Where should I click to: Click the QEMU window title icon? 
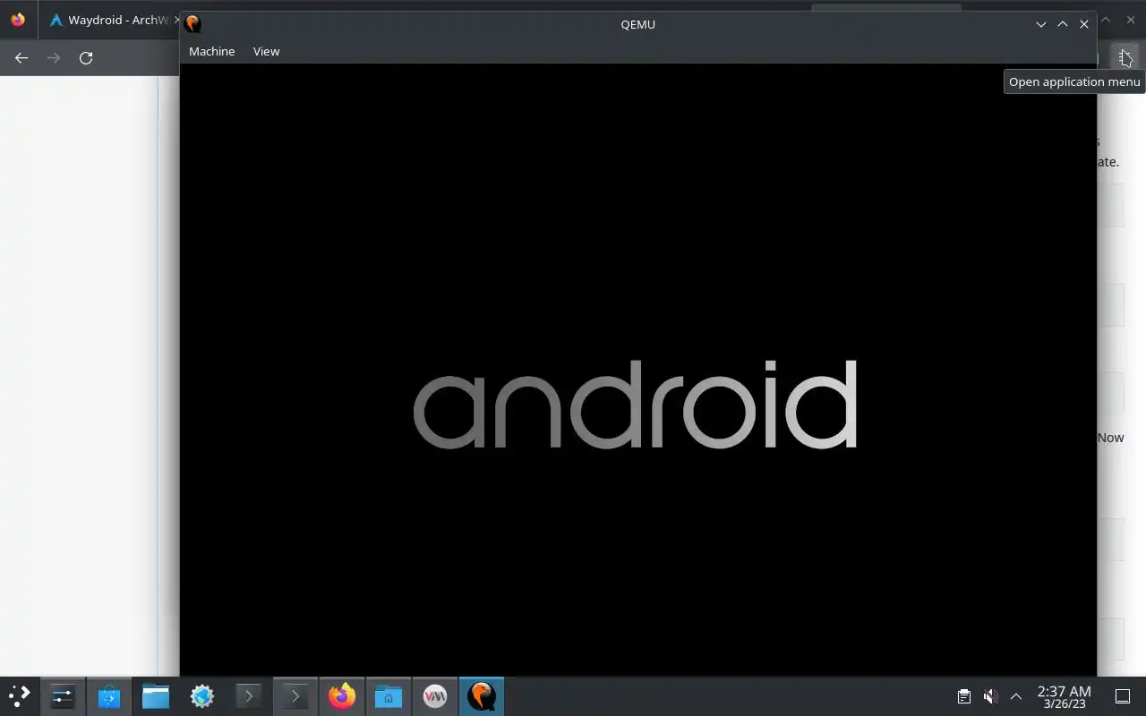[x=192, y=24]
